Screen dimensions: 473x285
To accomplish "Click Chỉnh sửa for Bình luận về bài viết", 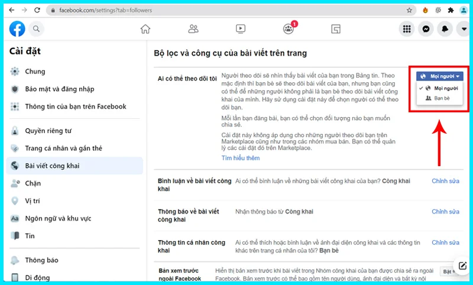I will click(x=445, y=181).
